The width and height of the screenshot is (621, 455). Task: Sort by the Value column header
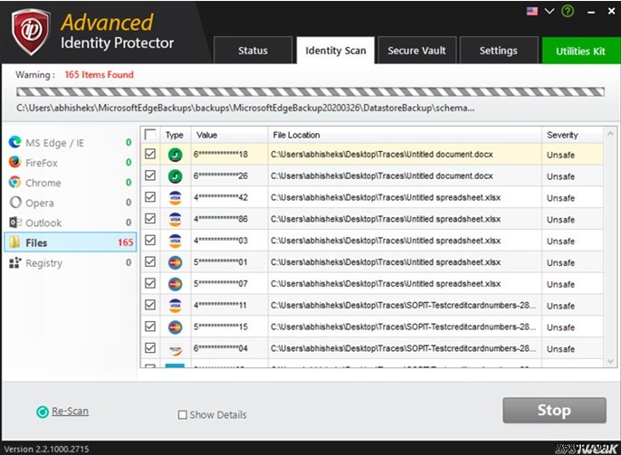tap(229, 135)
